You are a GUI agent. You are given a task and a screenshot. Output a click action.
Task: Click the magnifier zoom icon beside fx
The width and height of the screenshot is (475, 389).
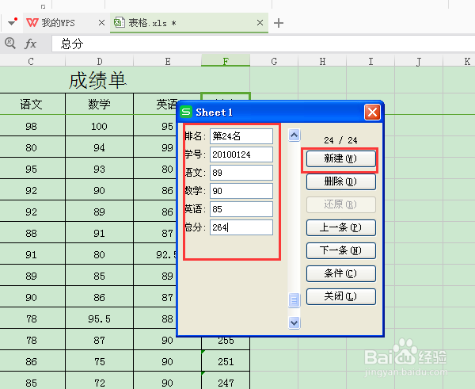pos(10,43)
